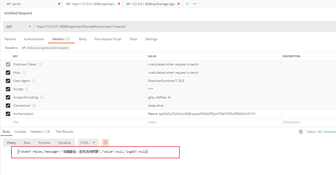Click the wrap lines icon in response toolbar
The height and width of the screenshot is (175, 336).
pyautogui.click(x=105, y=143)
